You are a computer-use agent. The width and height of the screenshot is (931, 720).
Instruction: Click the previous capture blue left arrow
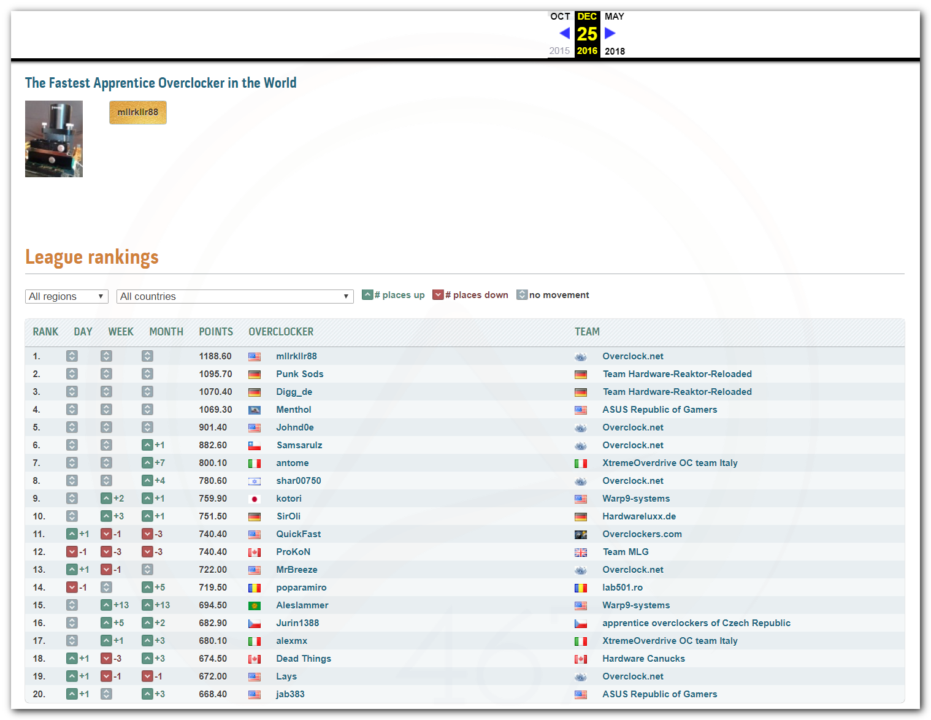point(565,33)
